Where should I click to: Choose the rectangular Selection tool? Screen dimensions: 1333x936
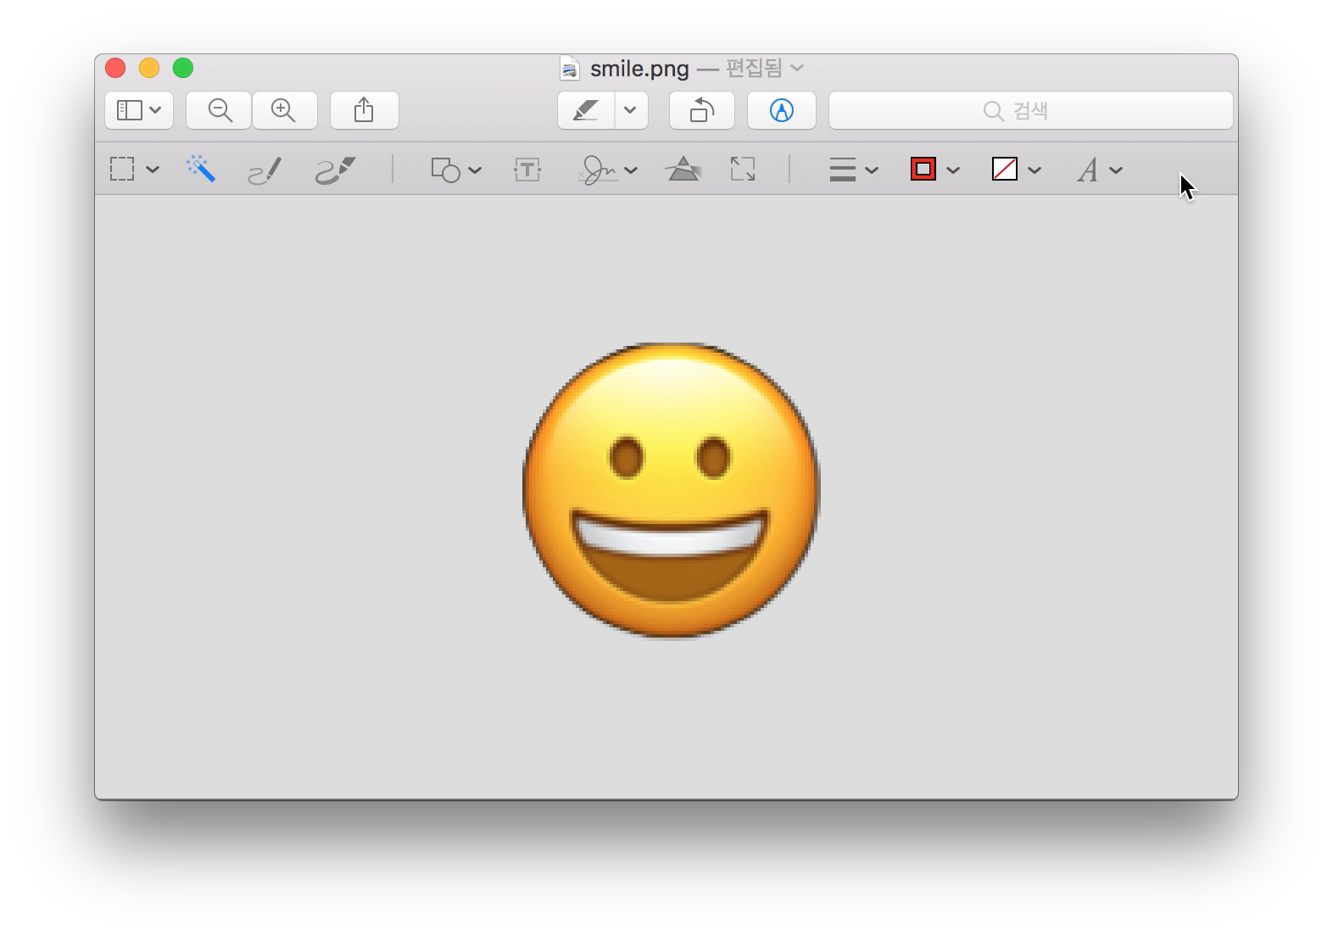click(122, 170)
